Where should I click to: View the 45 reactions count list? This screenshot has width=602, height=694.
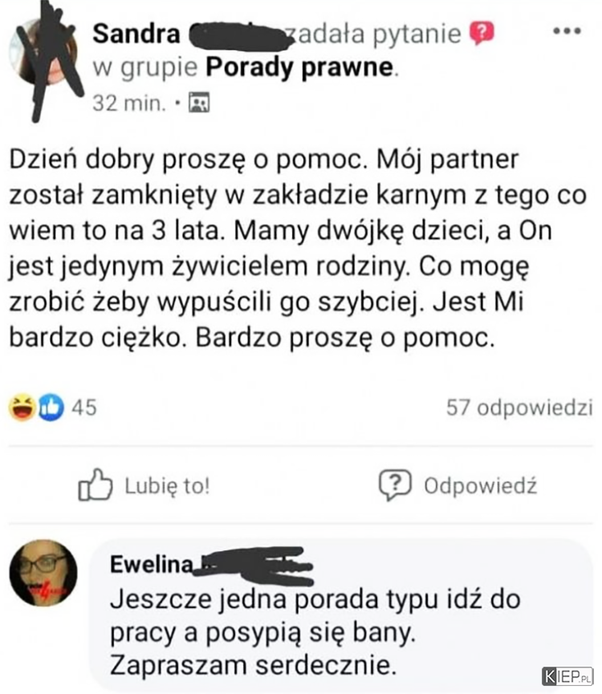84,408
